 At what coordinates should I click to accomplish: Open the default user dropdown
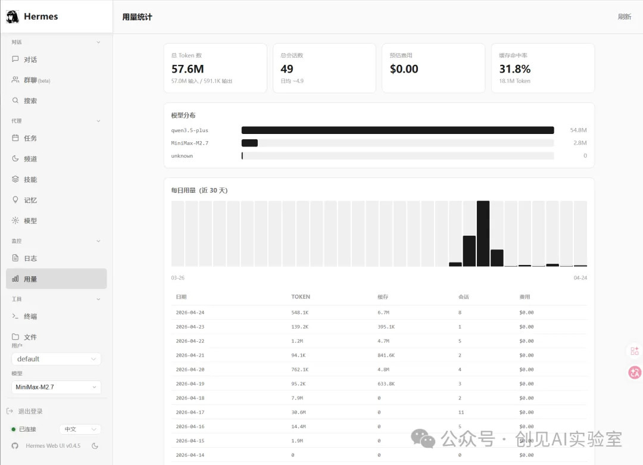[56, 359]
